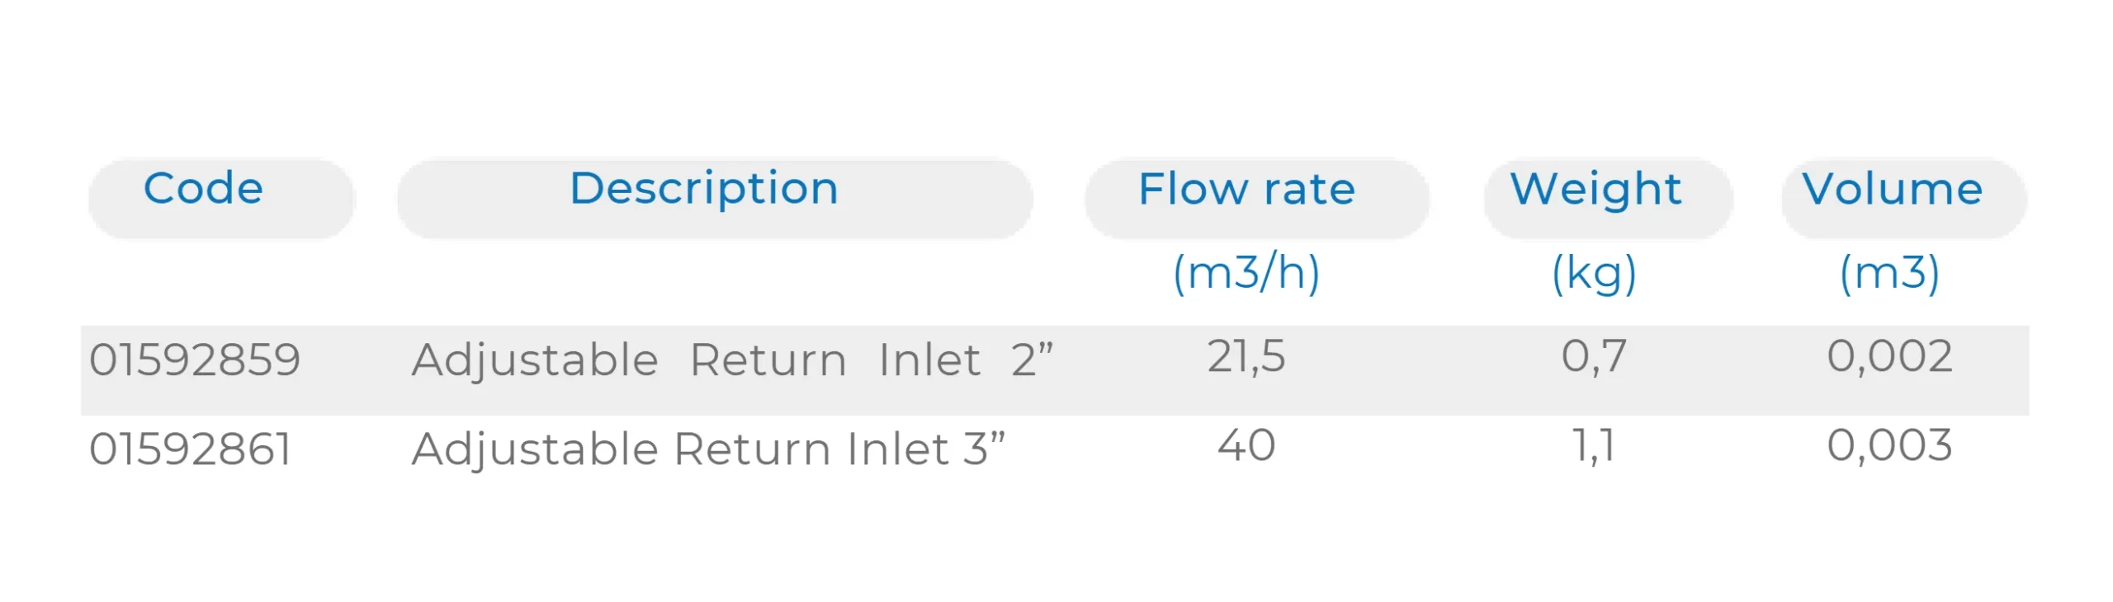This screenshot has width=2113, height=602.
Task: Click the 1,1 weight value
Action: coord(1594,446)
